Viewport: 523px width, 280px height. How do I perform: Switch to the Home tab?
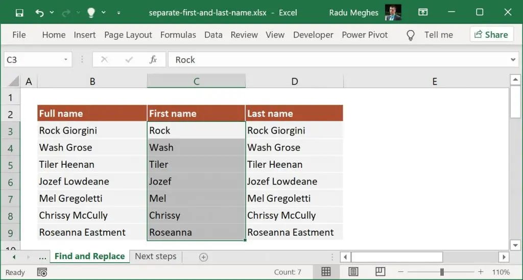(54, 35)
